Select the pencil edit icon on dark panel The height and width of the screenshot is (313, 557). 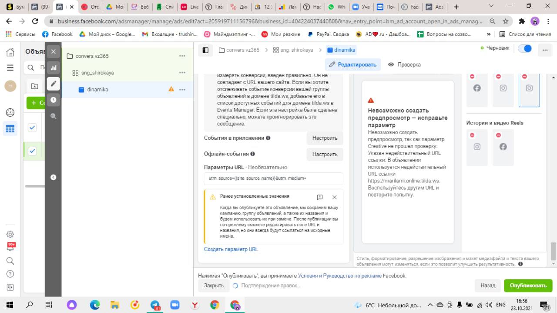point(53,84)
